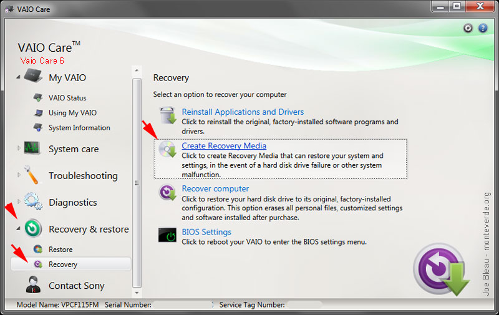Click the VAIO Care title bar icon
The height and width of the screenshot is (315, 499).
coord(9,9)
